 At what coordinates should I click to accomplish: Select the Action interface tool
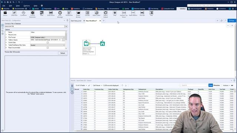click(x=5, y=14)
